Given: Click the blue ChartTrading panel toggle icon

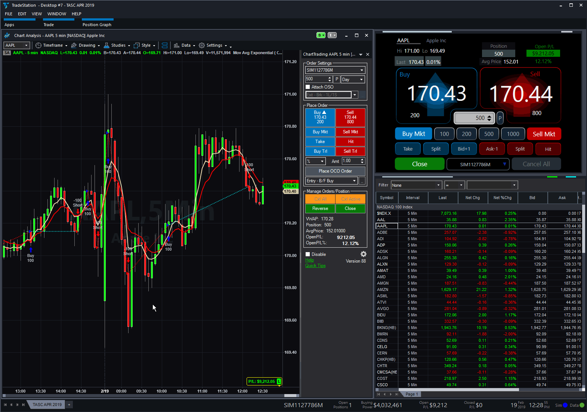Looking at the screenshot, I should [164, 45].
